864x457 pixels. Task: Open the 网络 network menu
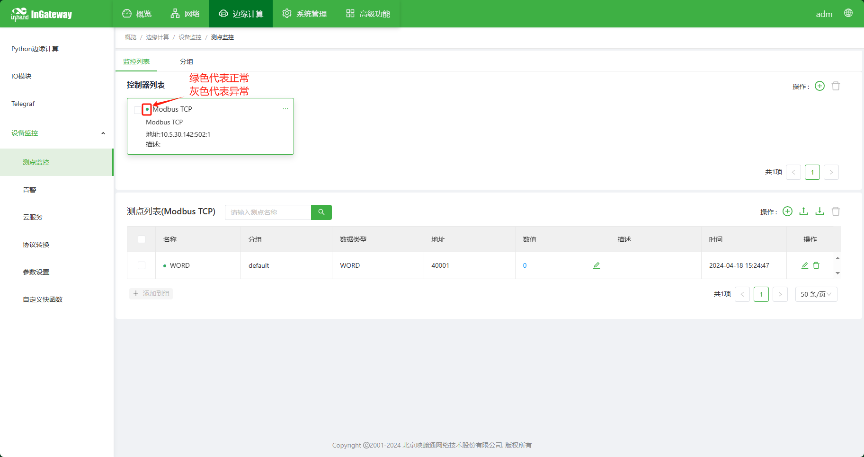185,14
